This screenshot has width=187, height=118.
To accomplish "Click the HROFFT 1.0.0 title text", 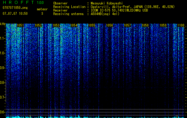I will click(x=23, y=2).
